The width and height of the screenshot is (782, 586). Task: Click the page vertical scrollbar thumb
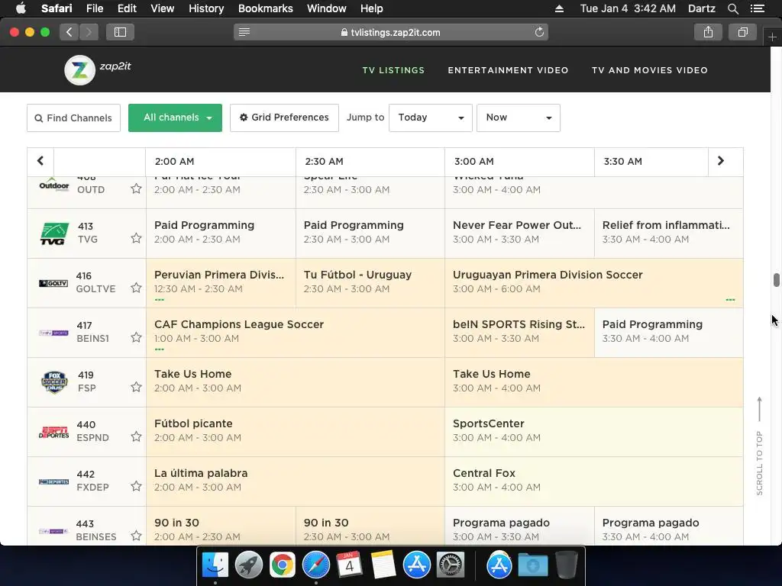(776, 280)
